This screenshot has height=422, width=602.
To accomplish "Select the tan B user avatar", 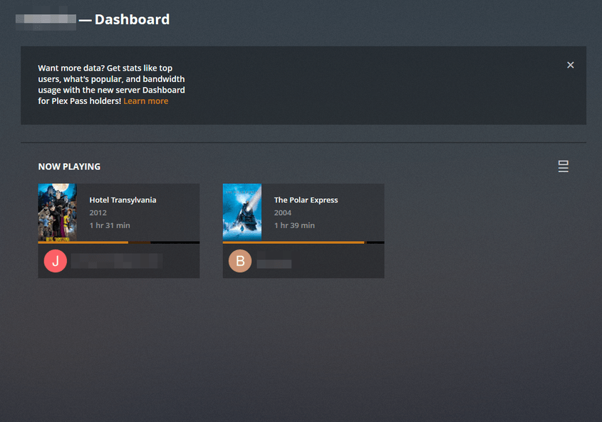I will 240,261.
